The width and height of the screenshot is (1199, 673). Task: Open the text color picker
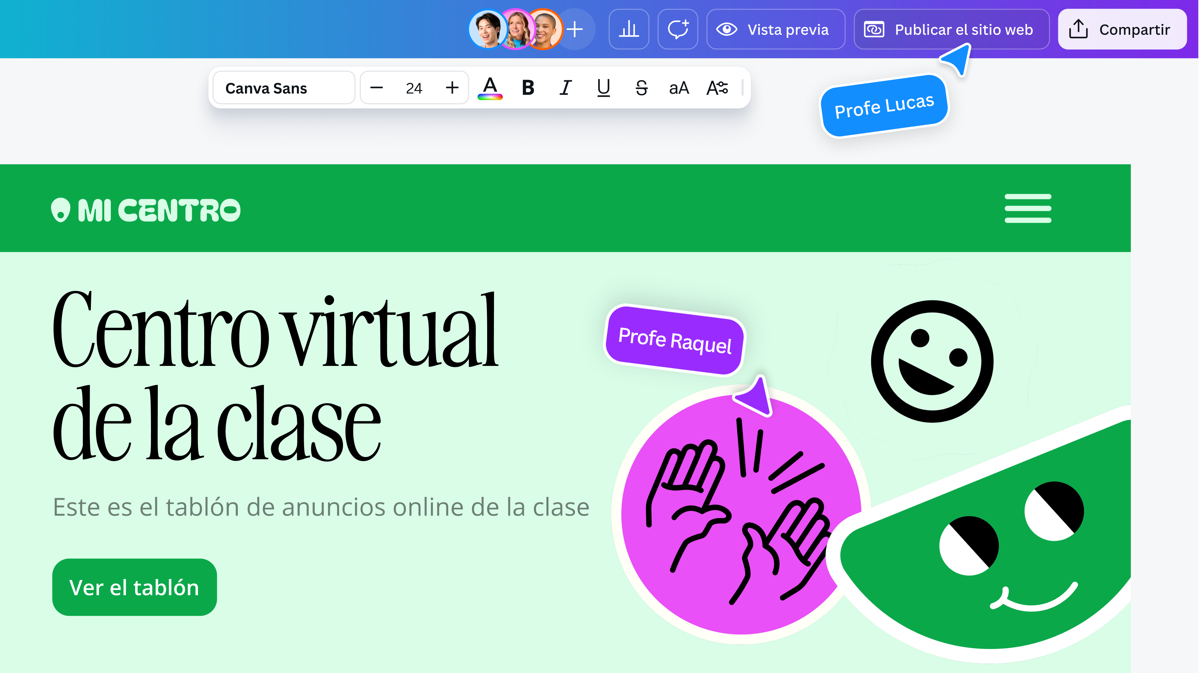pyautogui.click(x=490, y=88)
